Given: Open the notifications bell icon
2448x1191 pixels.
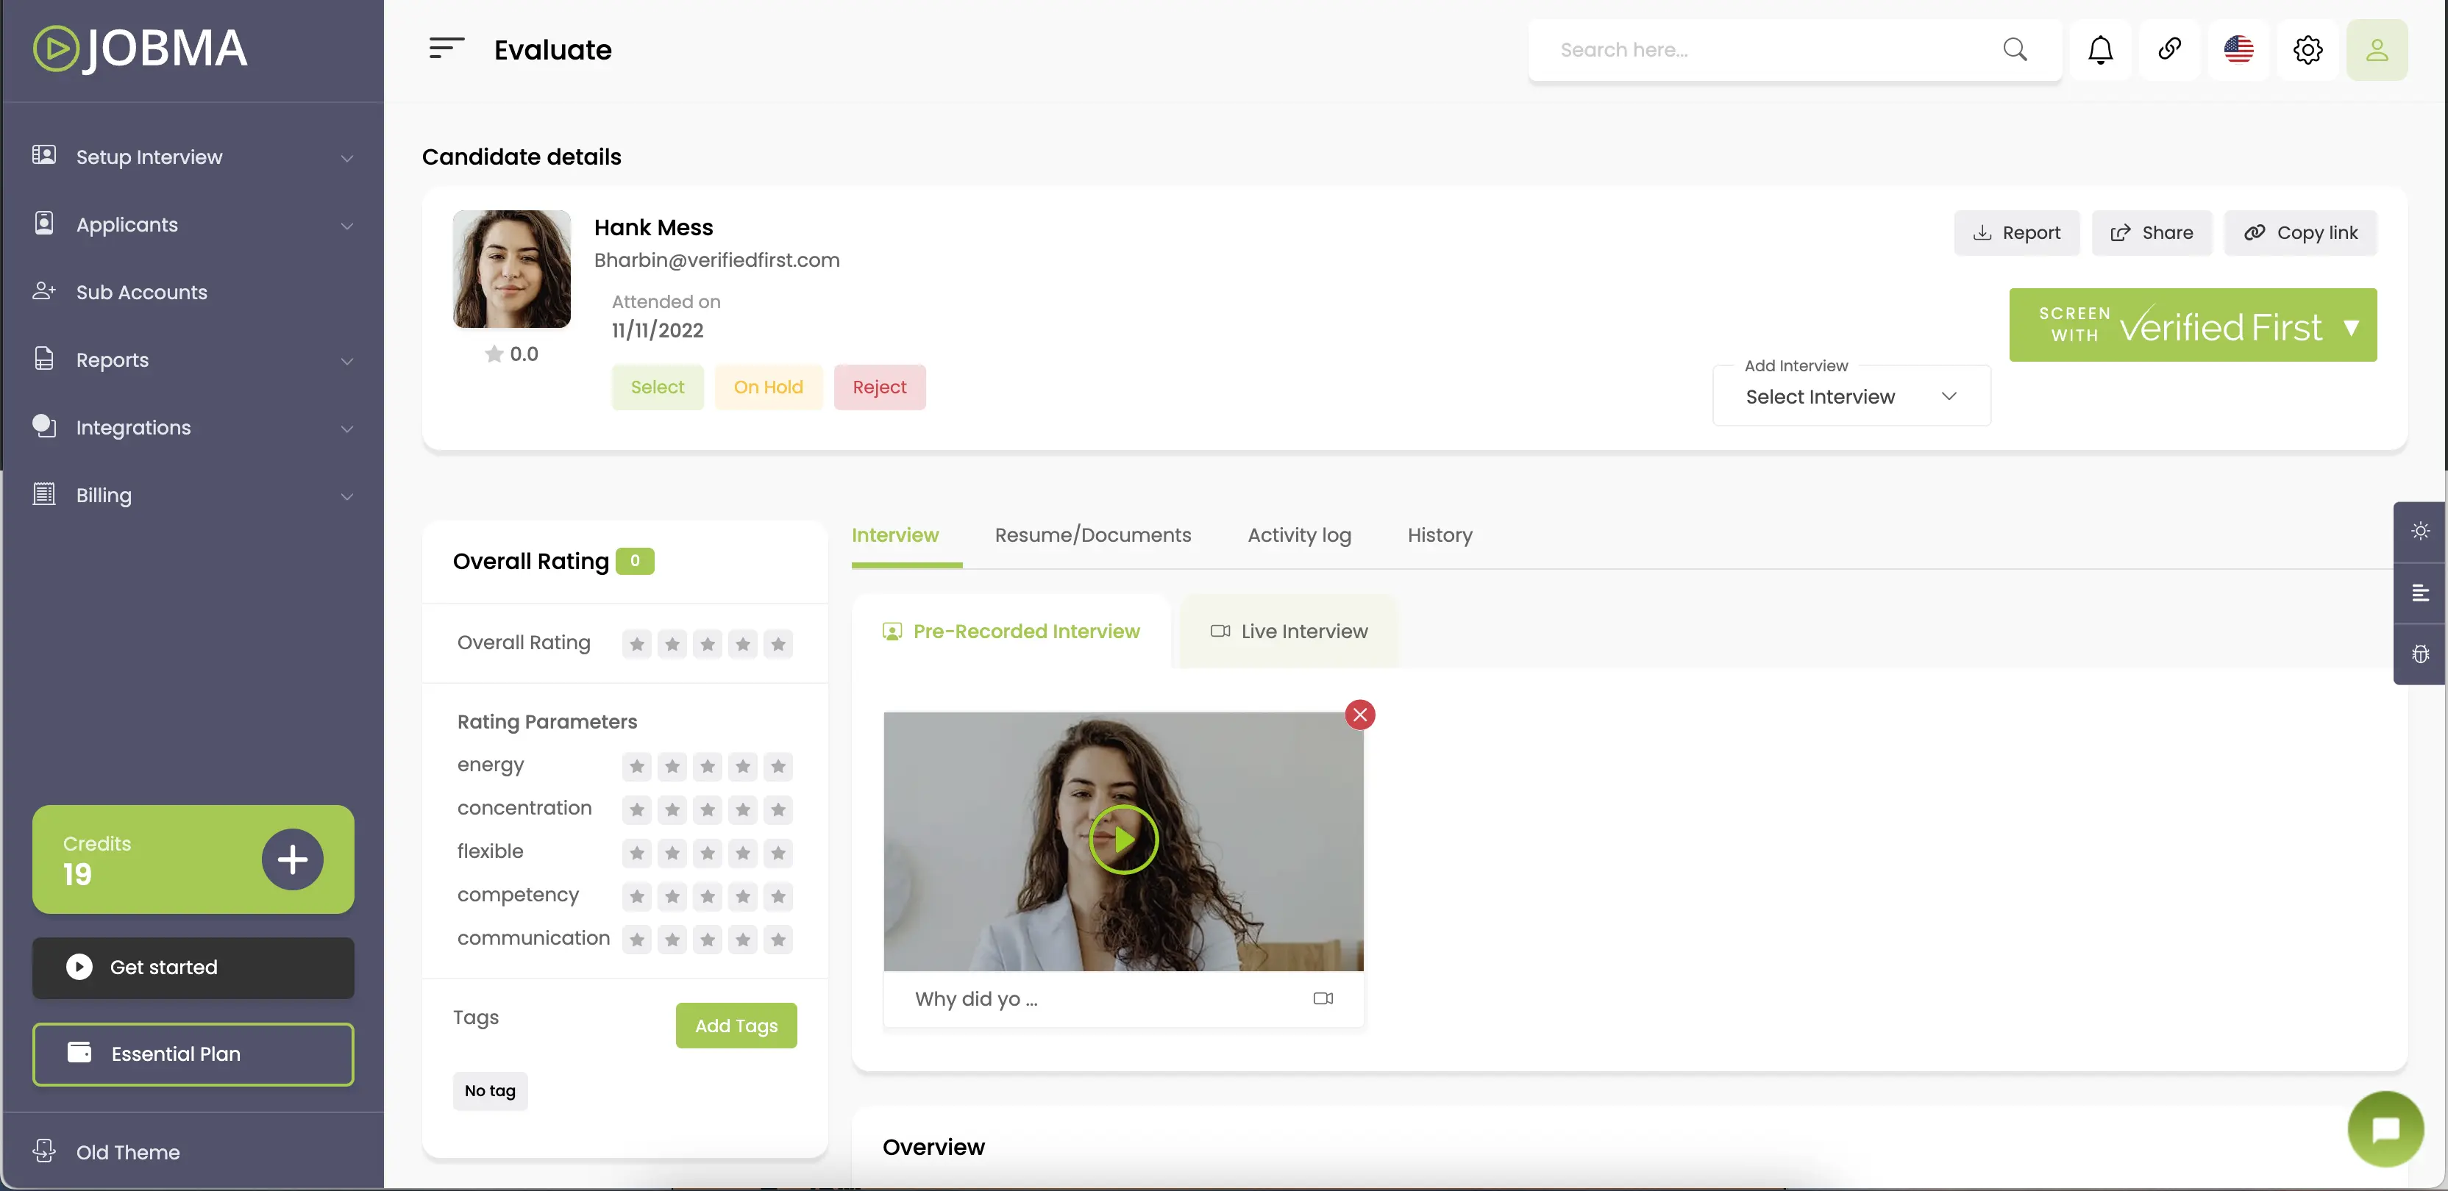Looking at the screenshot, I should [2100, 49].
